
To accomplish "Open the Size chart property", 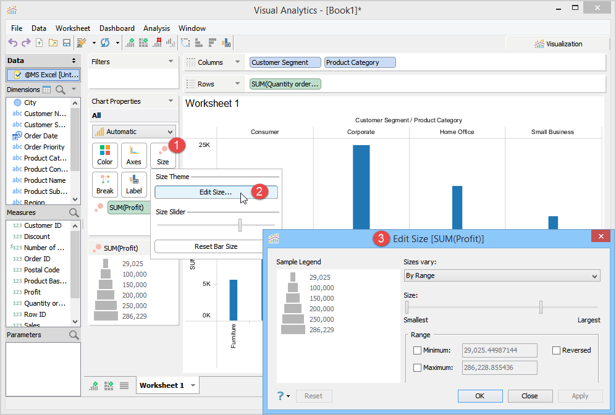I will tap(162, 156).
